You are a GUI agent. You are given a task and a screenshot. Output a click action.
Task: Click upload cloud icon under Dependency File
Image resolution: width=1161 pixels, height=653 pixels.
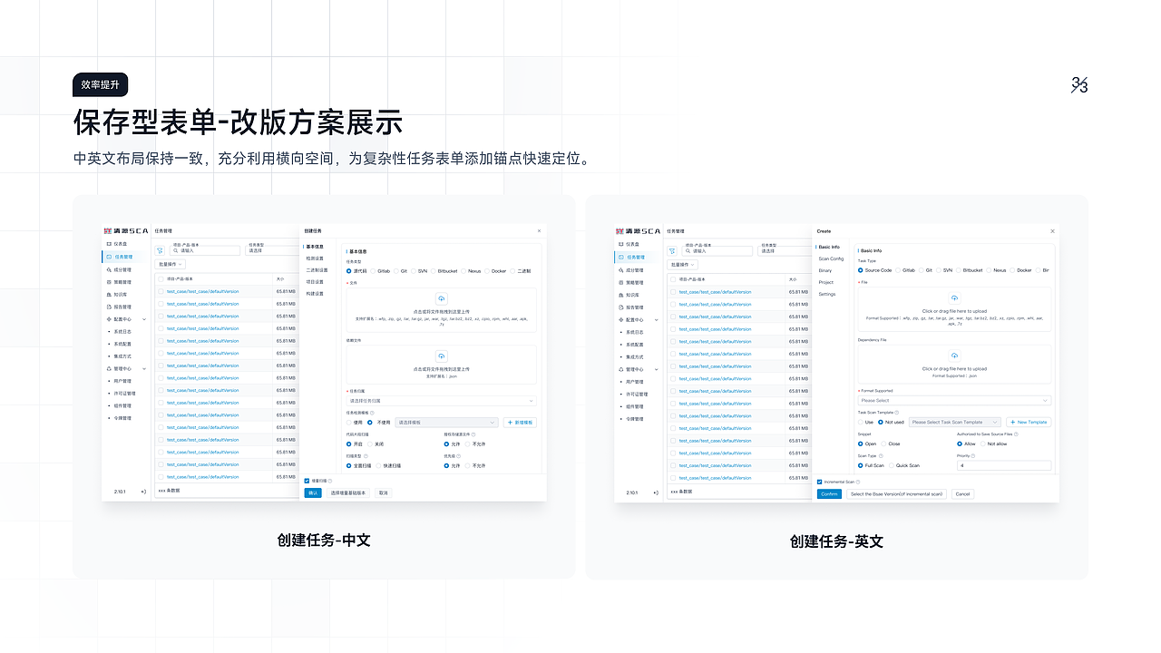(954, 356)
